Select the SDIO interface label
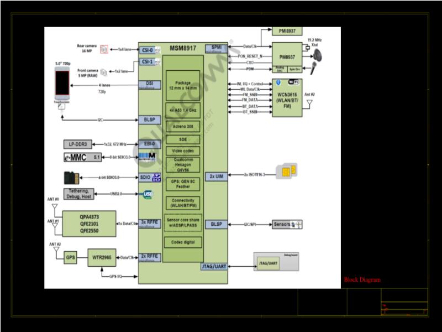This screenshot has height=332, width=442. coord(145,178)
